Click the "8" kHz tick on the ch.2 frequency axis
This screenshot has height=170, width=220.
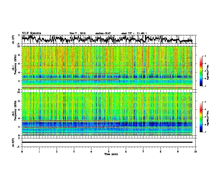20,101
